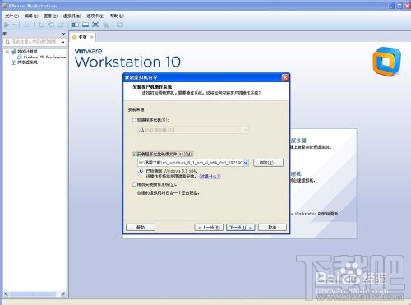This screenshot has height=305, width=411.
Task: Click the 浏览 (Browse) button
Action: coord(268,163)
